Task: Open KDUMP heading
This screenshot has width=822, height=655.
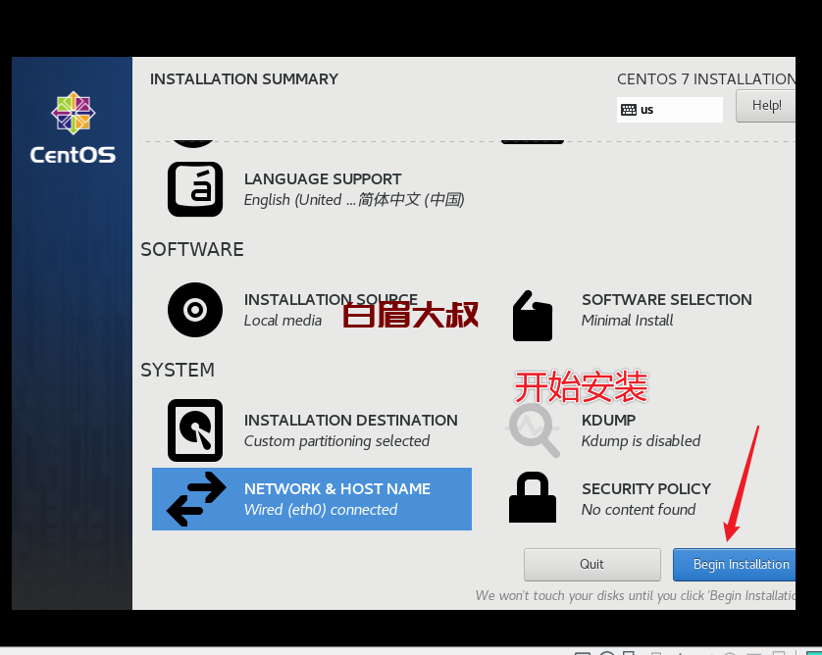Action: tap(608, 421)
